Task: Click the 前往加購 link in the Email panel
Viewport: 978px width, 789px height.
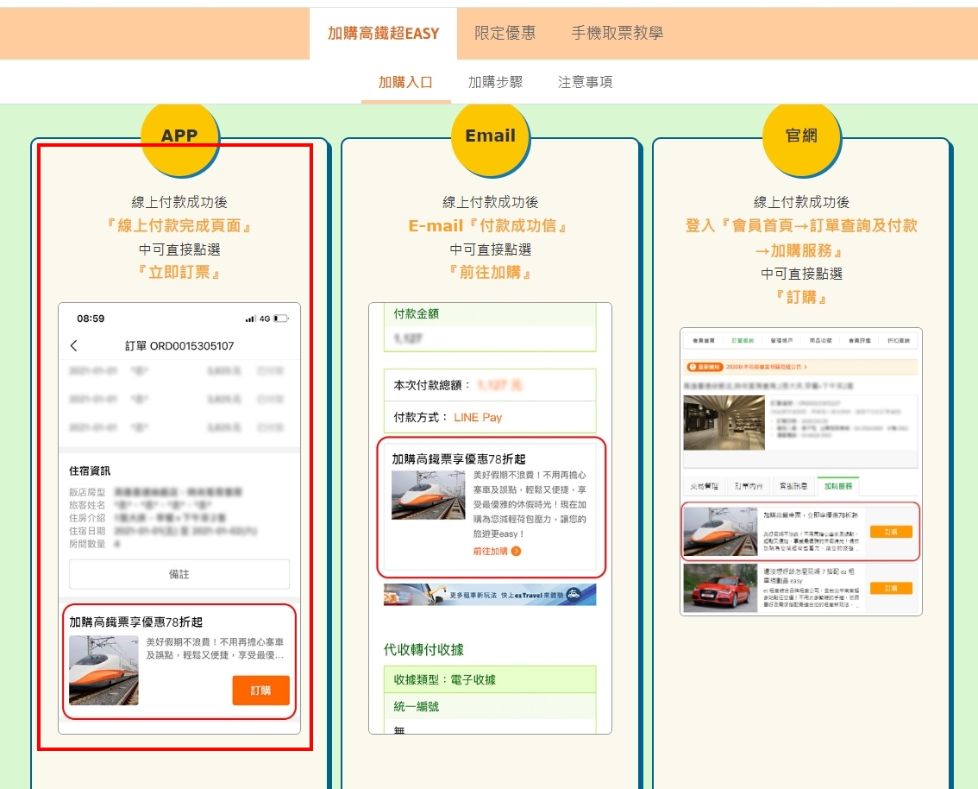Action: [491, 551]
